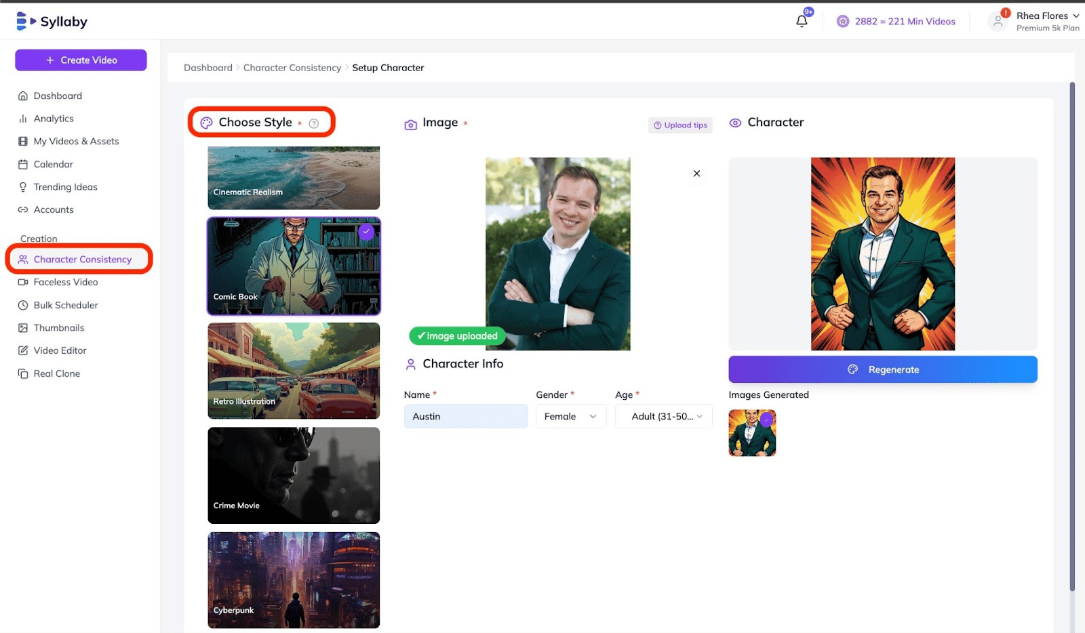The height and width of the screenshot is (633, 1085).
Task: Click the Character Consistency people icon
Action: click(x=23, y=260)
